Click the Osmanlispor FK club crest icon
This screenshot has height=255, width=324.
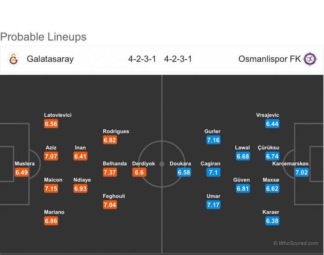(310, 59)
